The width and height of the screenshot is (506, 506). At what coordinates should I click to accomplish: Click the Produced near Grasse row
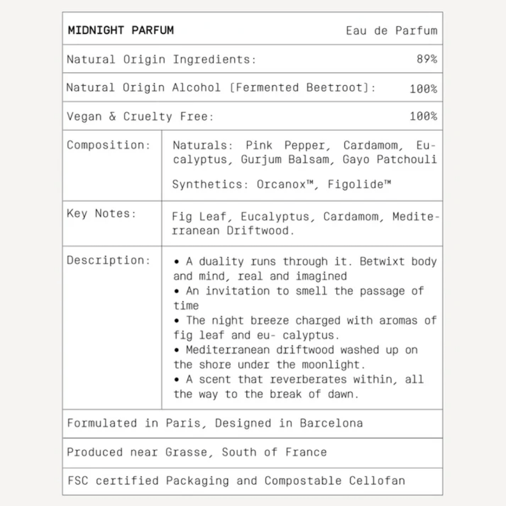coord(197,452)
